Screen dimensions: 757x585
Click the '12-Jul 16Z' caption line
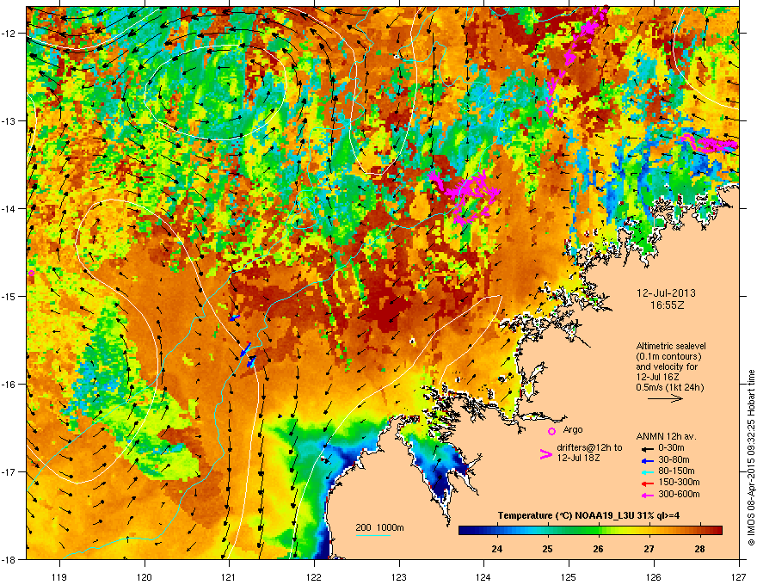click(657, 377)
